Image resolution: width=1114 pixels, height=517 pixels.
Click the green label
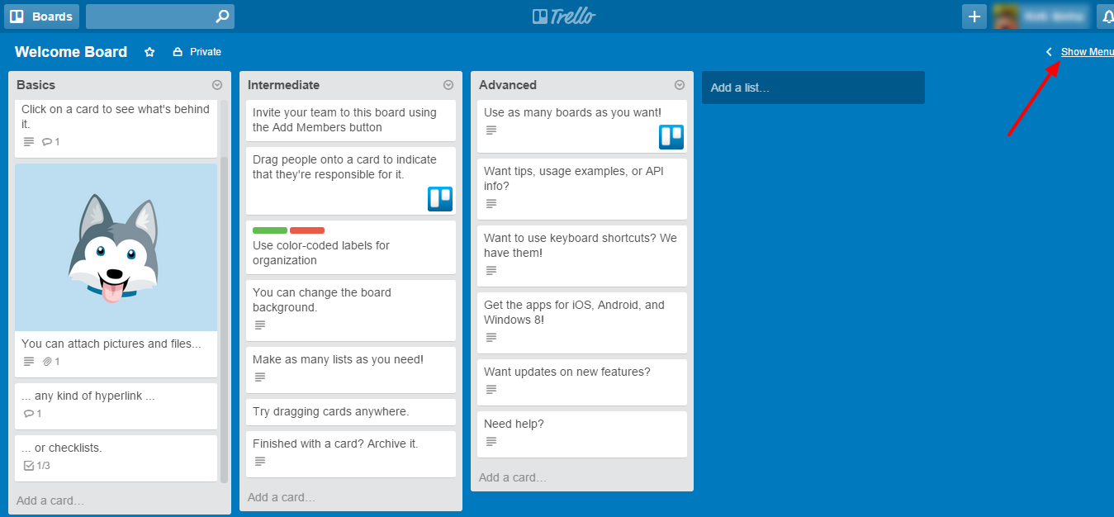click(x=270, y=230)
